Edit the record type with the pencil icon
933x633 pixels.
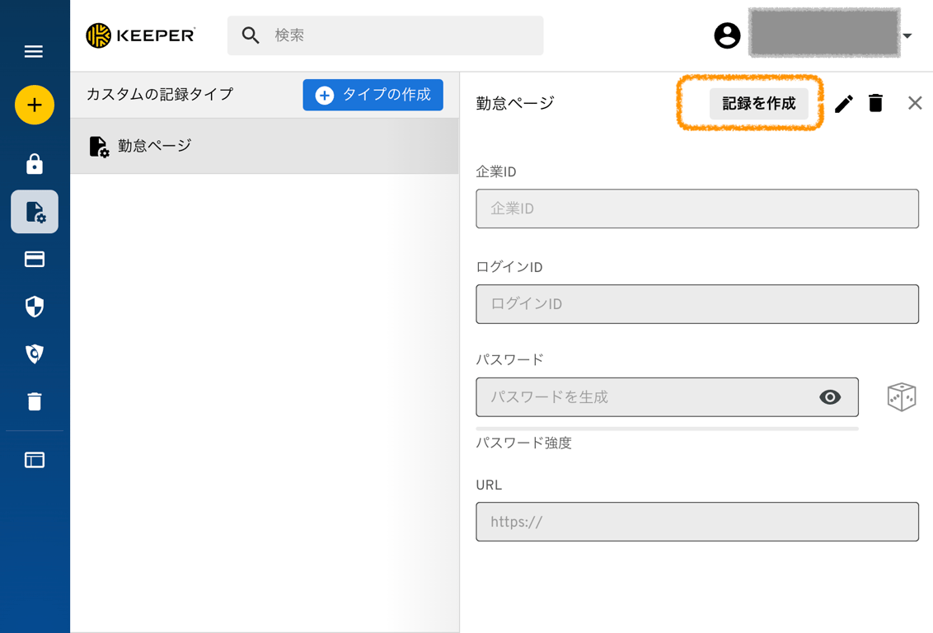pyautogui.click(x=843, y=103)
